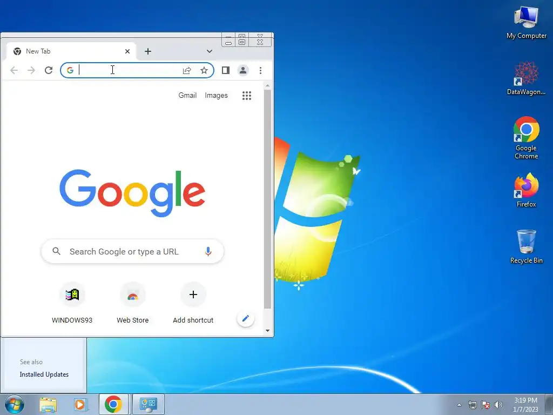The width and height of the screenshot is (553, 415).
Task: Open Images link
Action: coord(216,95)
